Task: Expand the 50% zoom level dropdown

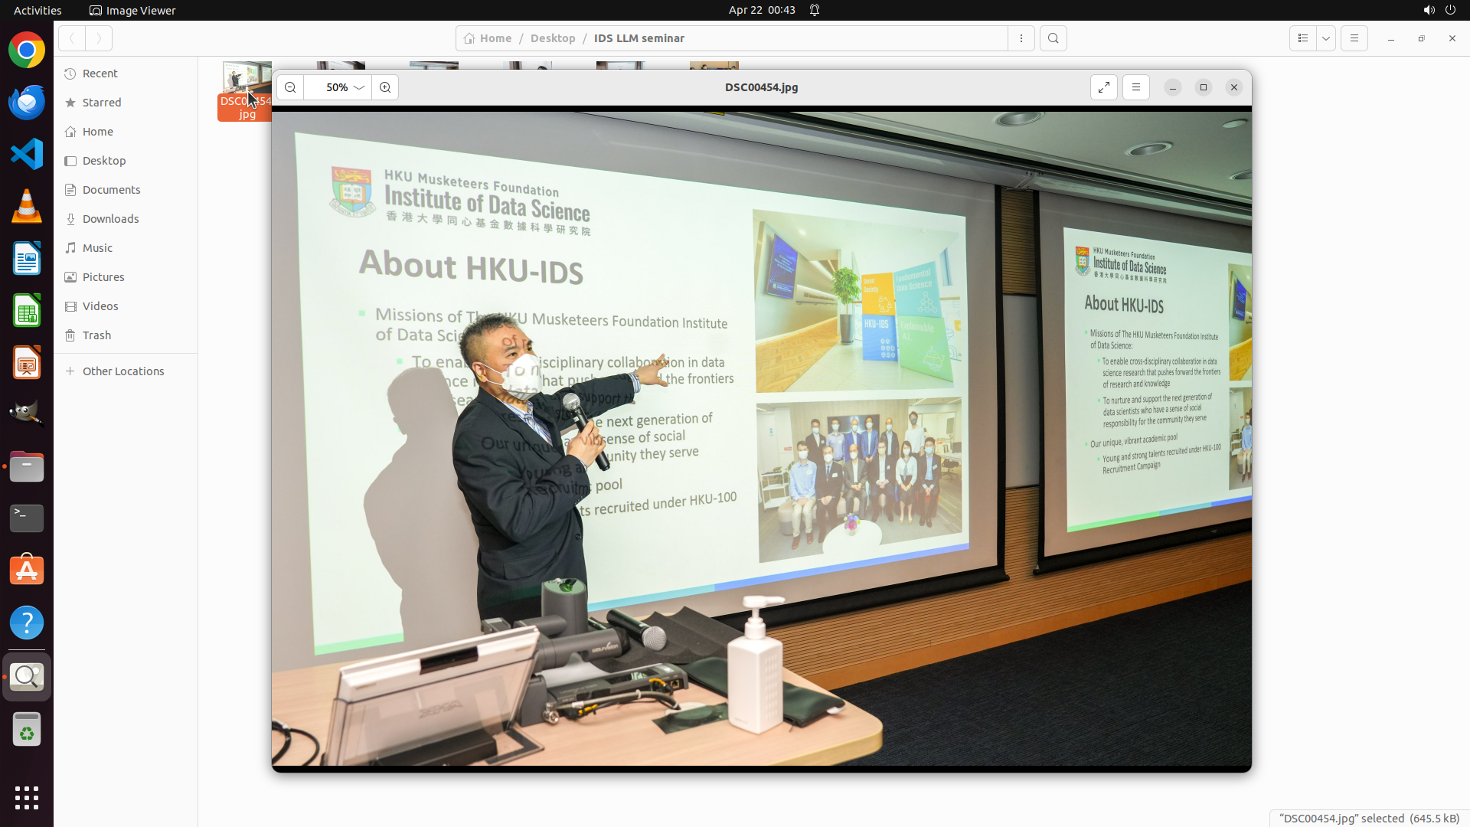Action: pos(358,87)
